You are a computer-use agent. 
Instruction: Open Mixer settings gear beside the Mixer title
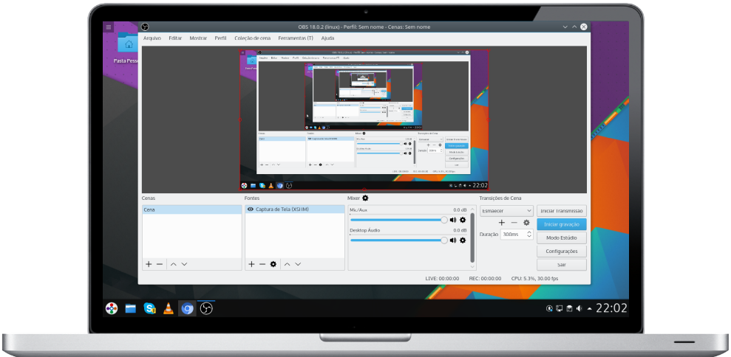point(365,198)
